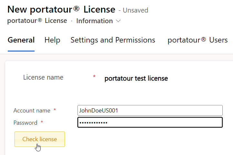Click the red asterisk next to Account name
Image resolution: width=233 pixels, height=155 pixels.
[x=55, y=110]
